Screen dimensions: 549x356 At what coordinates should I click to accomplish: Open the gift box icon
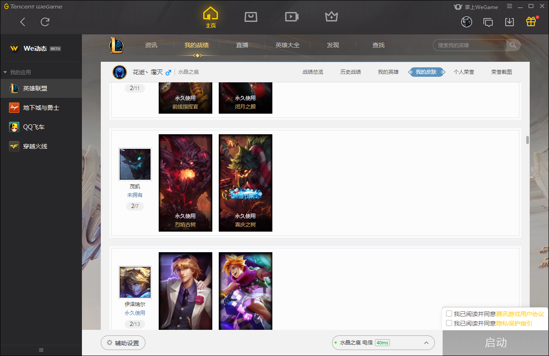tap(531, 21)
